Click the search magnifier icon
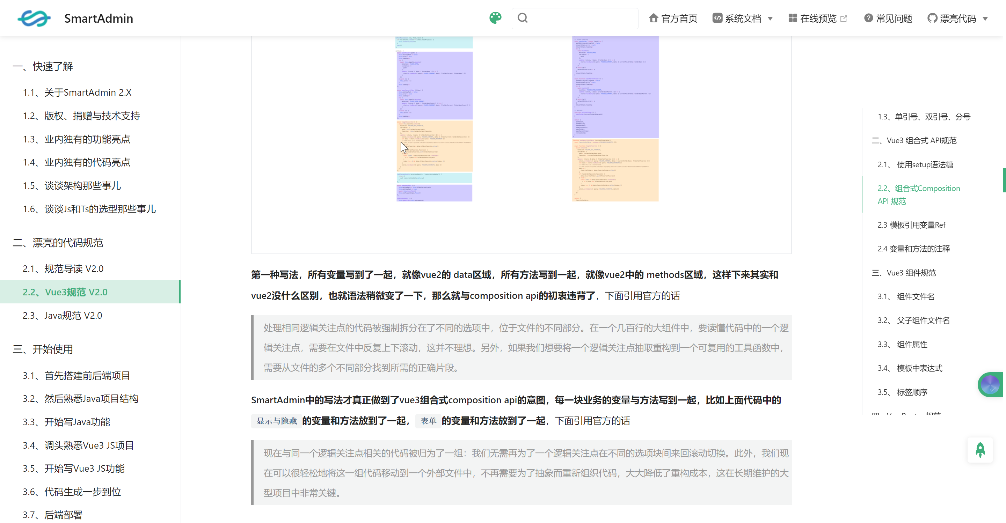The height and width of the screenshot is (523, 1006). point(523,18)
